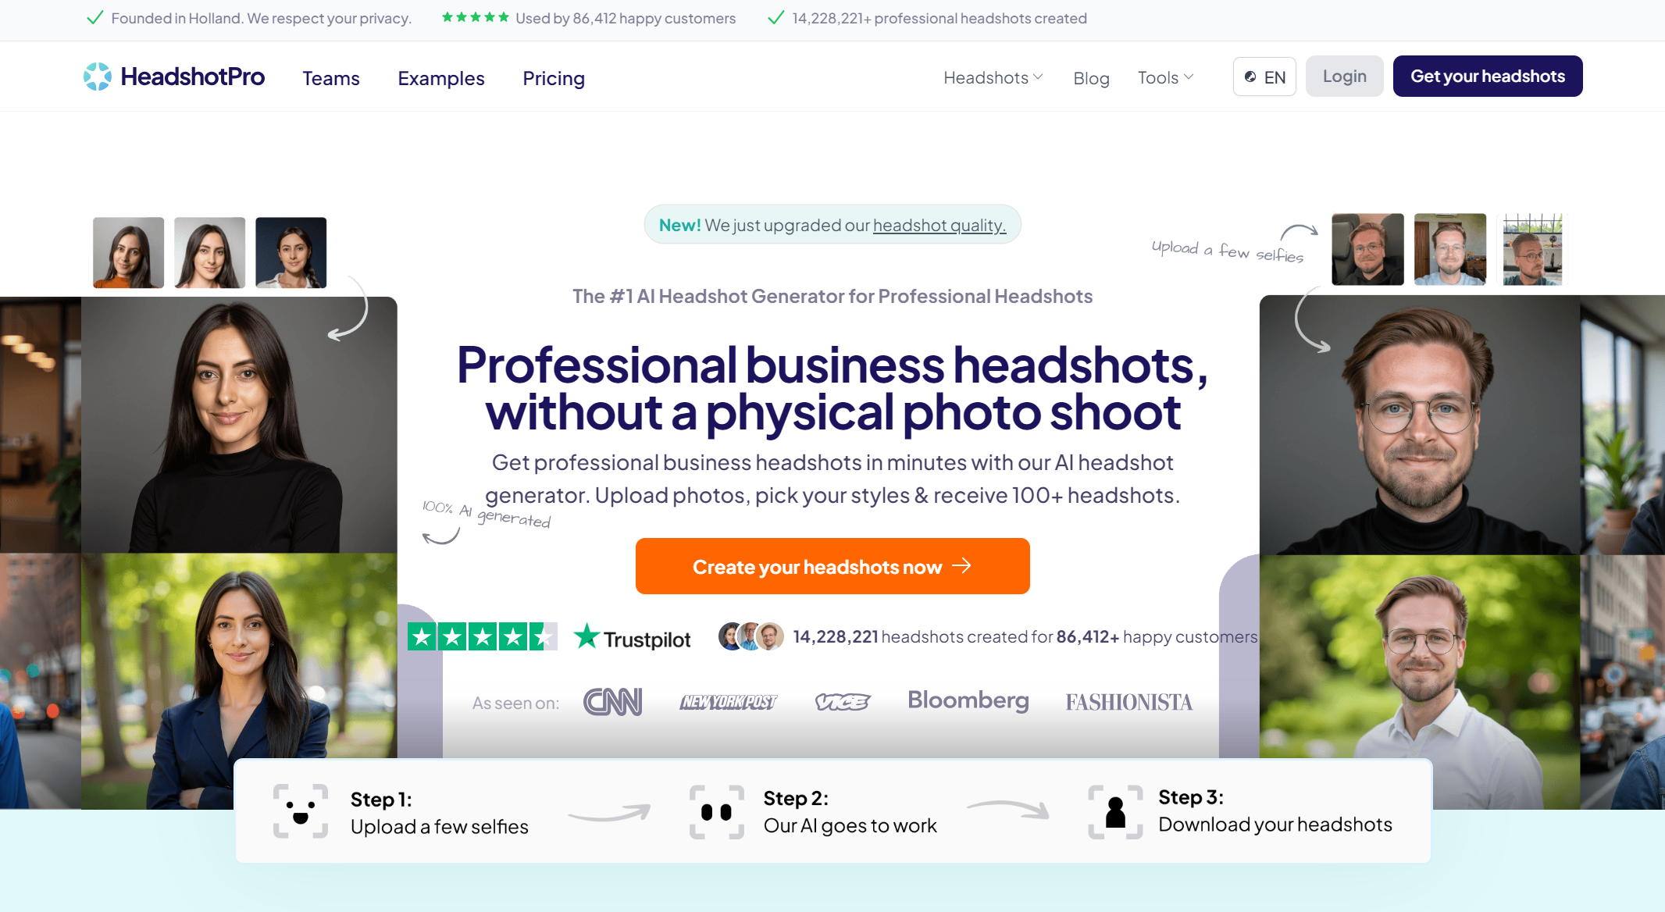Image resolution: width=1665 pixels, height=912 pixels.
Task: Click woman's outdoor headshot in navy blazer
Action: pos(239,681)
